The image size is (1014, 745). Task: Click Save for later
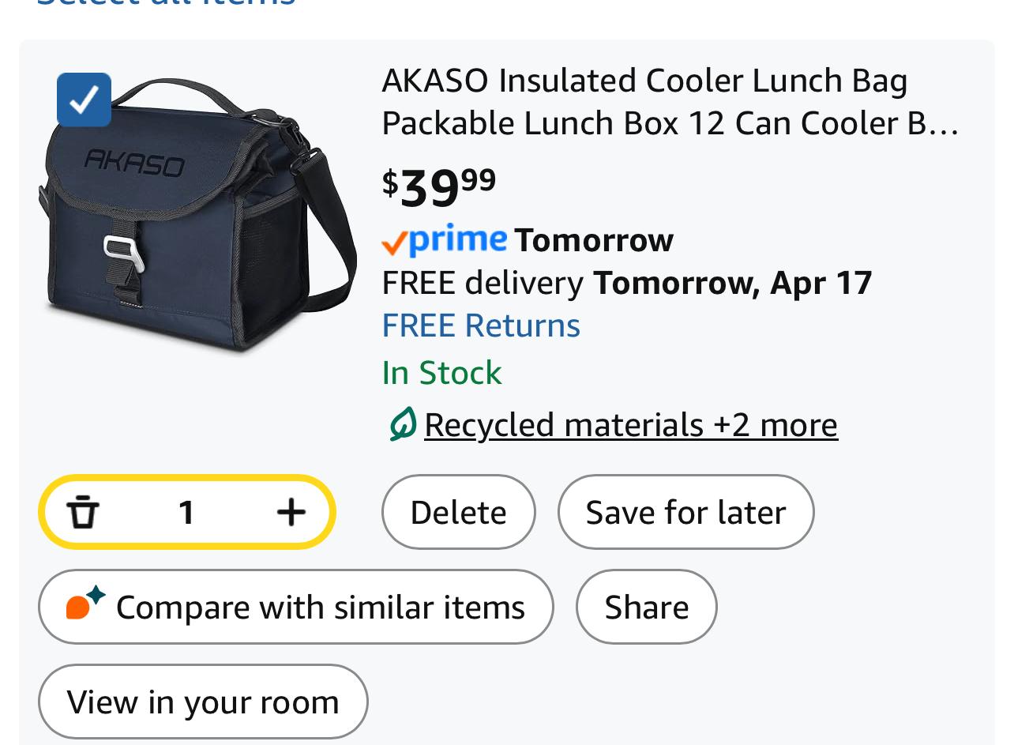(x=685, y=512)
